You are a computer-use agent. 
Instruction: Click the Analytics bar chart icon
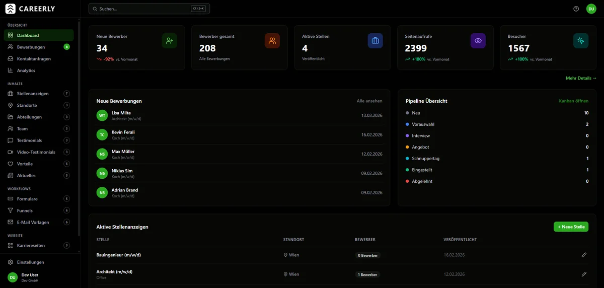tap(11, 70)
